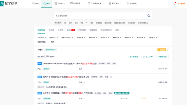The width and height of the screenshot is (187, 105).
Task: Switch to the 招标预测 tab
Action: click(82, 30)
